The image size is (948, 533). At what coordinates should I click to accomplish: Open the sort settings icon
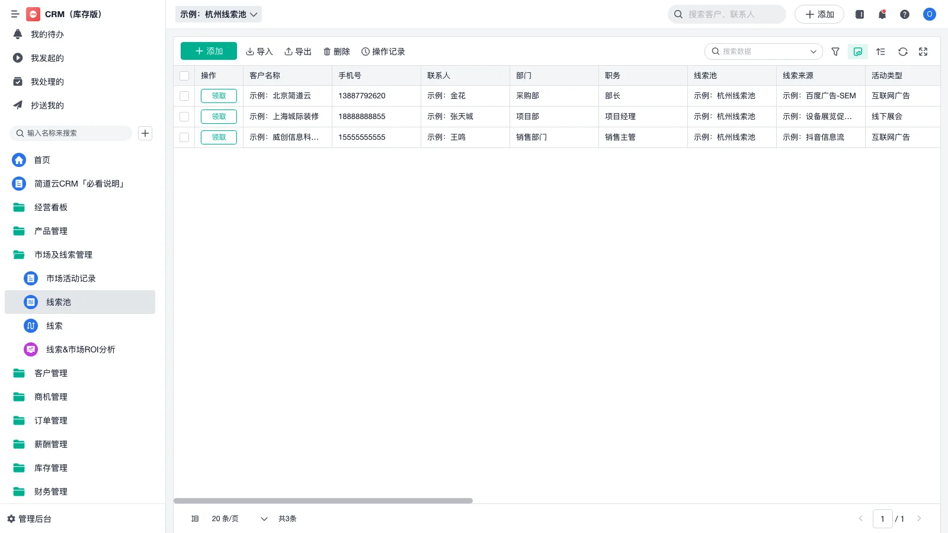[x=880, y=52]
